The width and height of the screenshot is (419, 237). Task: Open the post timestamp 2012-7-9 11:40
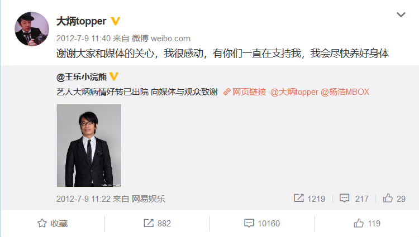click(83, 38)
